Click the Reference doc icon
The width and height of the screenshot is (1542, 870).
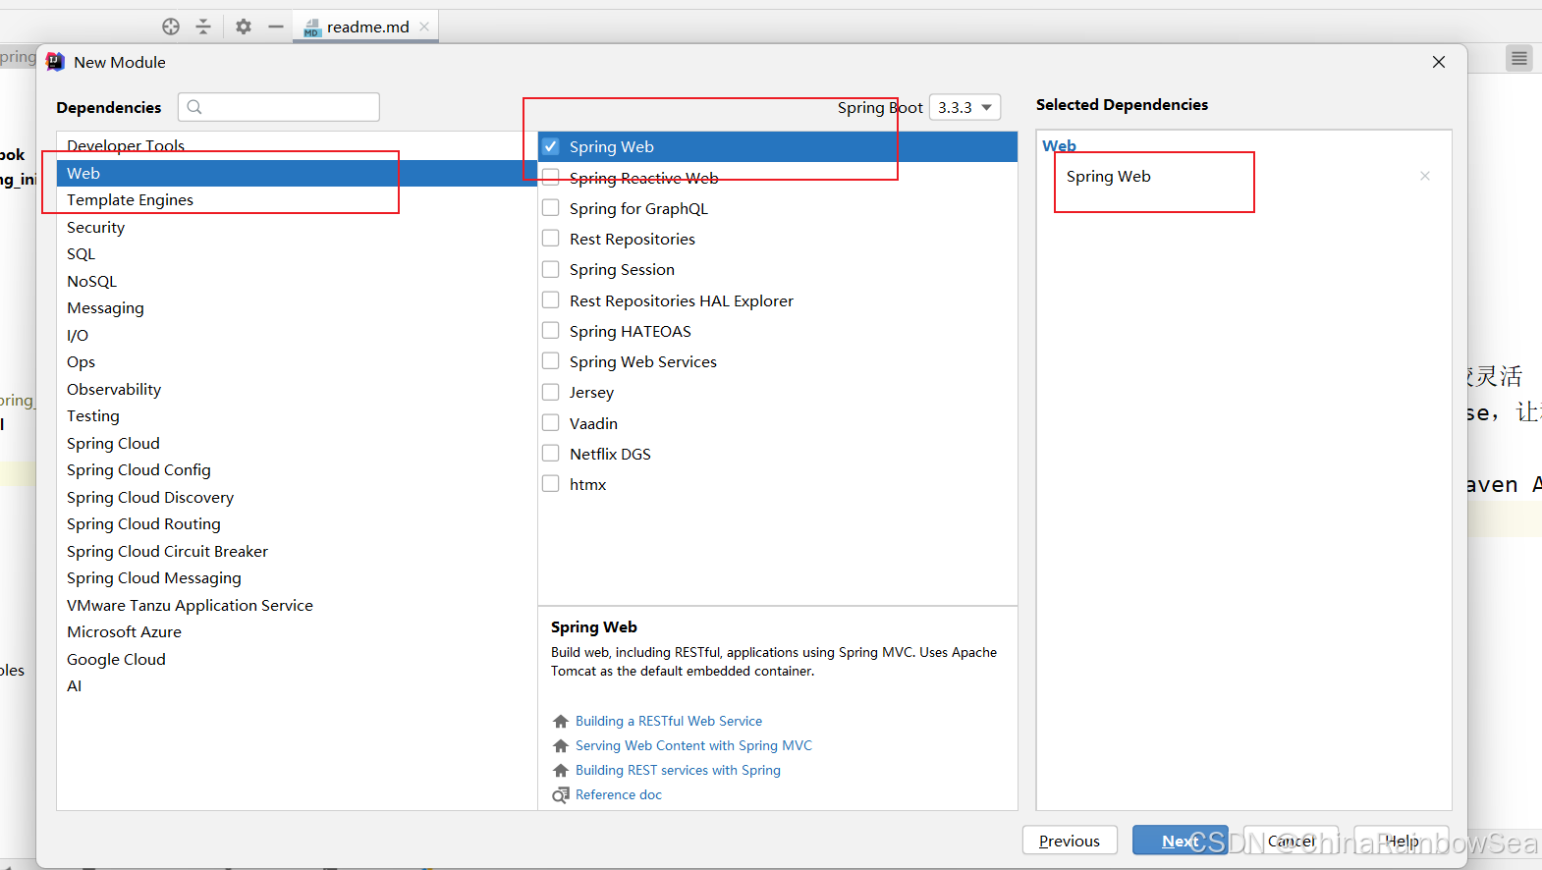[561, 794]
